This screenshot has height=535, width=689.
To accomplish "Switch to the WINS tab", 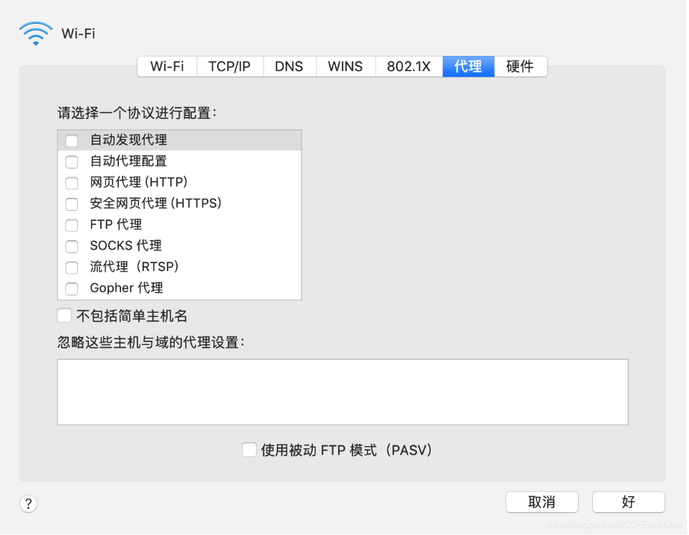I will (345, 67).
